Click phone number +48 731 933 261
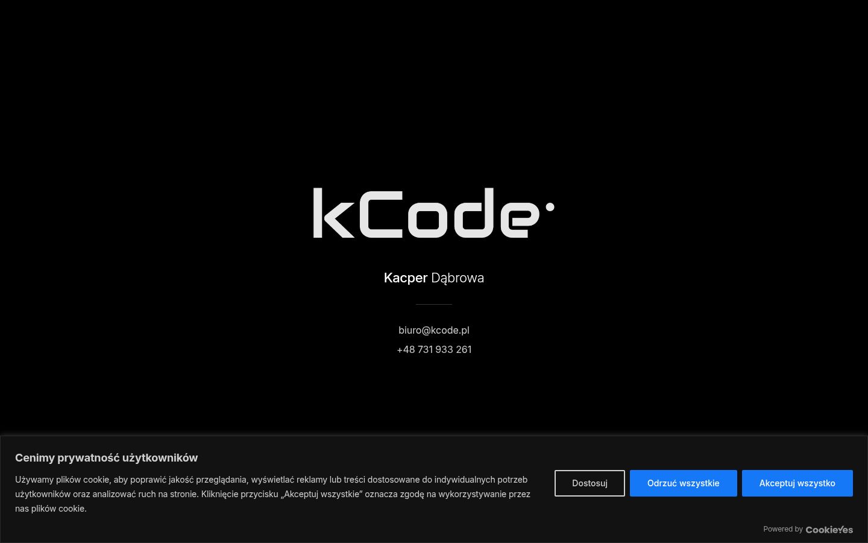This screenshot has height=543, width=868. pos(434,349)
